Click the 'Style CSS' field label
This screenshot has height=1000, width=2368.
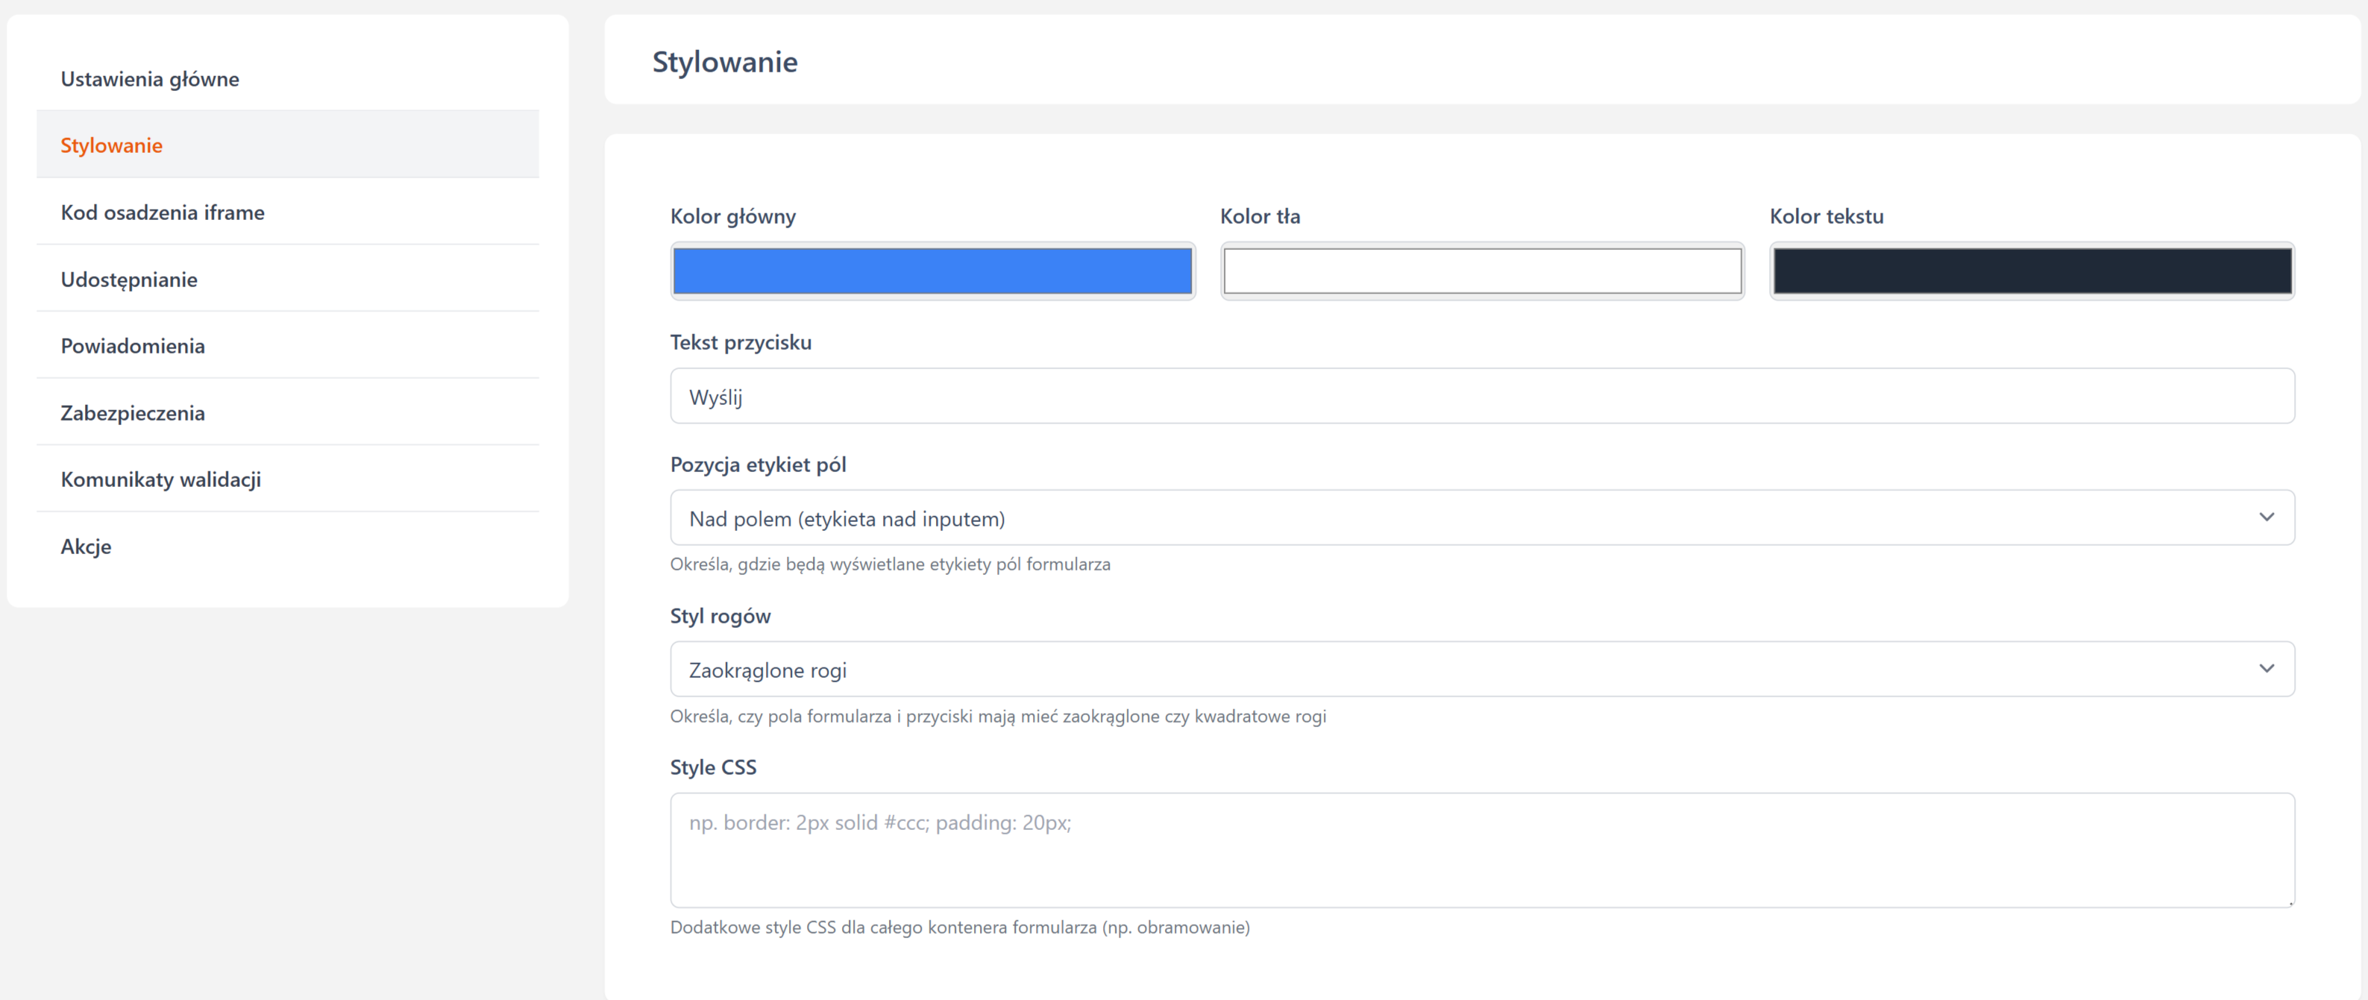712,767
